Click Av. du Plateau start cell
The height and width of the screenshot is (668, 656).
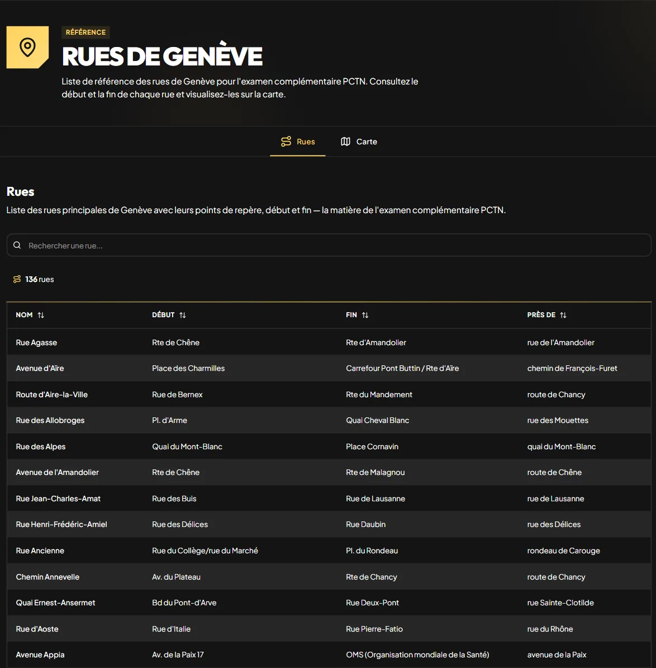point(176,577)
